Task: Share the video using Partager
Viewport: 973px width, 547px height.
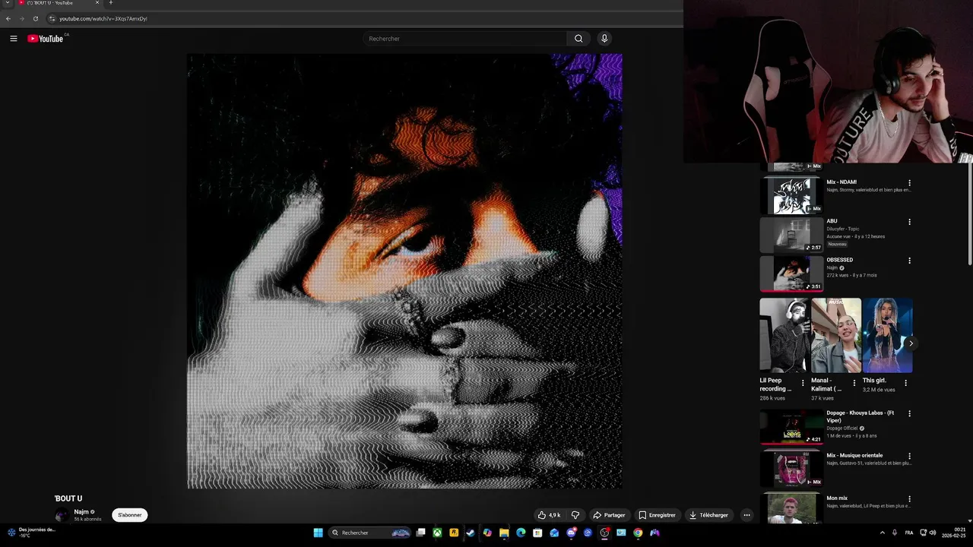Action: 609,515
